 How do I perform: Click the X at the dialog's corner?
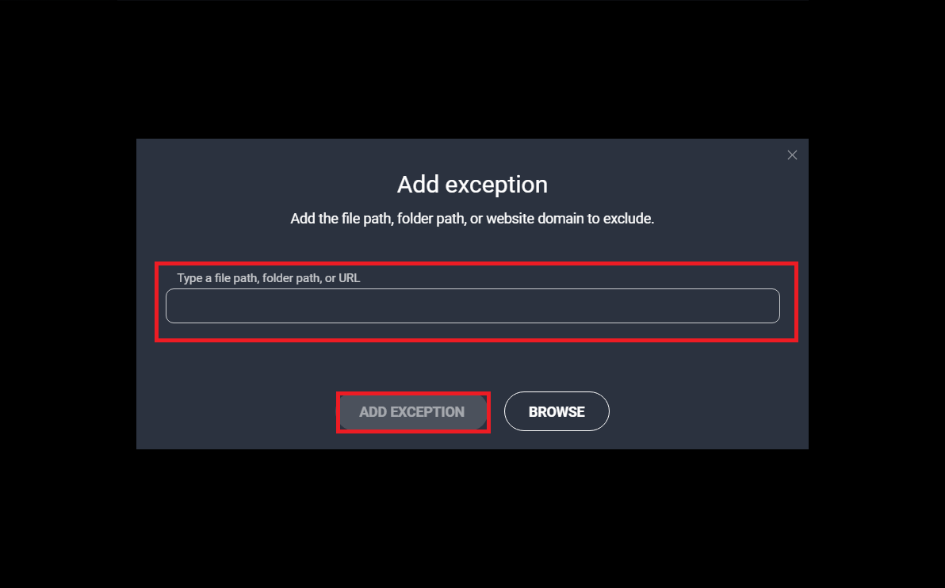(x=792, y=155)
